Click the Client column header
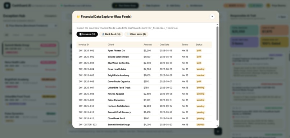This screenshot has width=290, height=138. point(111,45)
